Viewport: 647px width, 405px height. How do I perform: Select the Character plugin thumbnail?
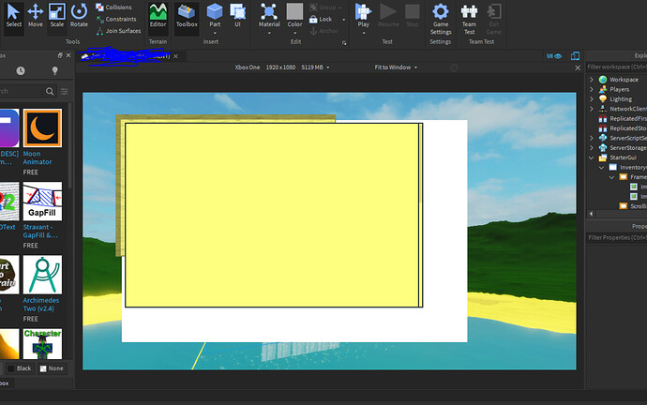[42, 344]
